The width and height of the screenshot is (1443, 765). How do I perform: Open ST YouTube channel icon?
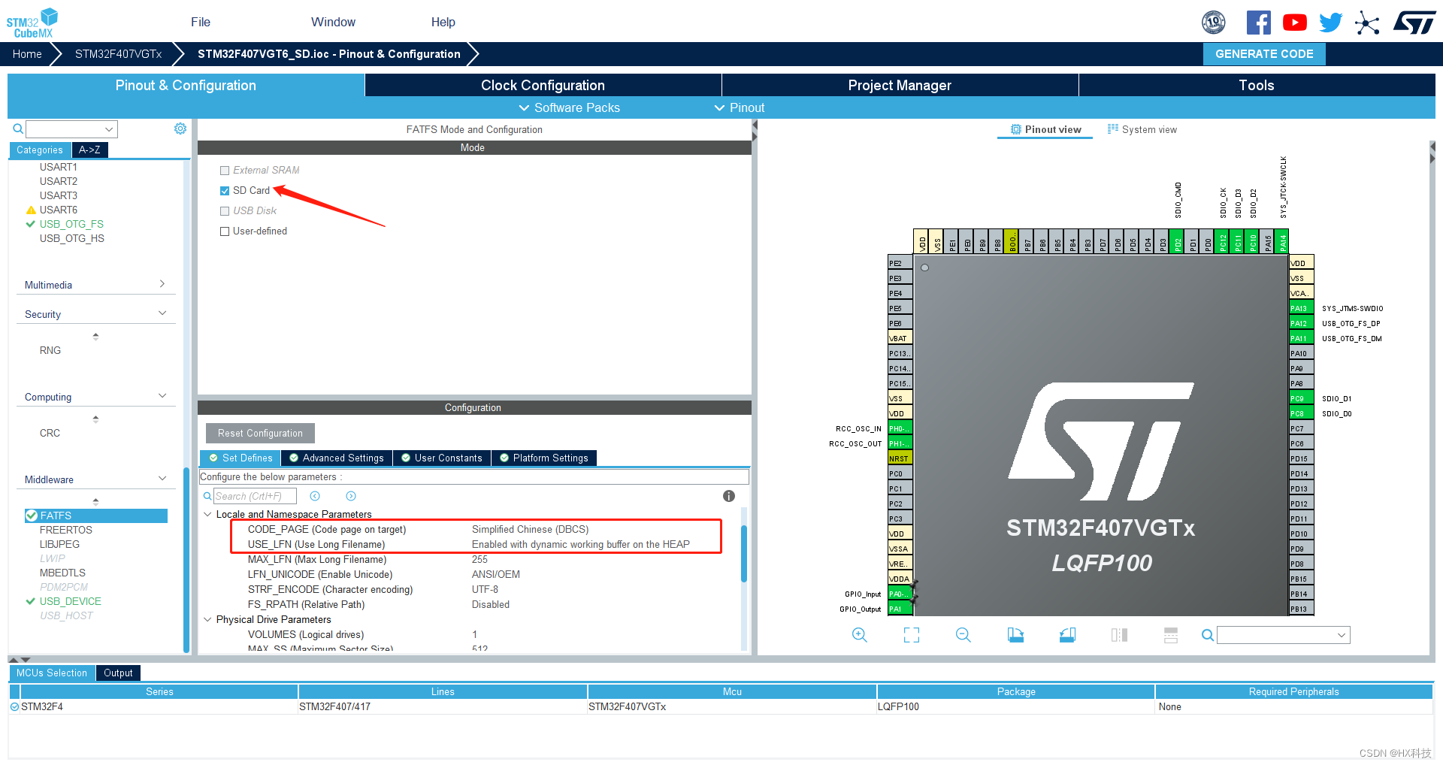click(x=1294, y=23)
